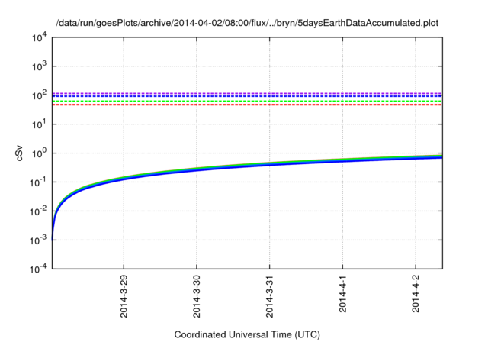Screen dimensions: 488x342
Task: Select the 2014-4-1 x-axis date label
Action: 342,293
